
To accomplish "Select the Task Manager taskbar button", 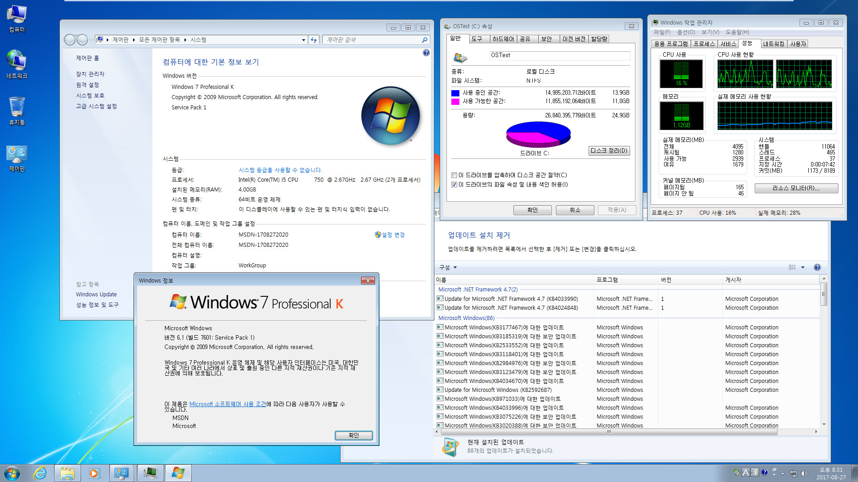I will point(150,473).
